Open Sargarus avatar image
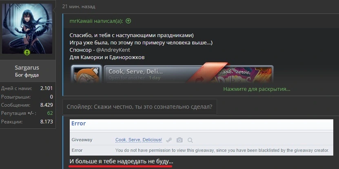This screenshot has height=169, width=339. tap(27, 29)
